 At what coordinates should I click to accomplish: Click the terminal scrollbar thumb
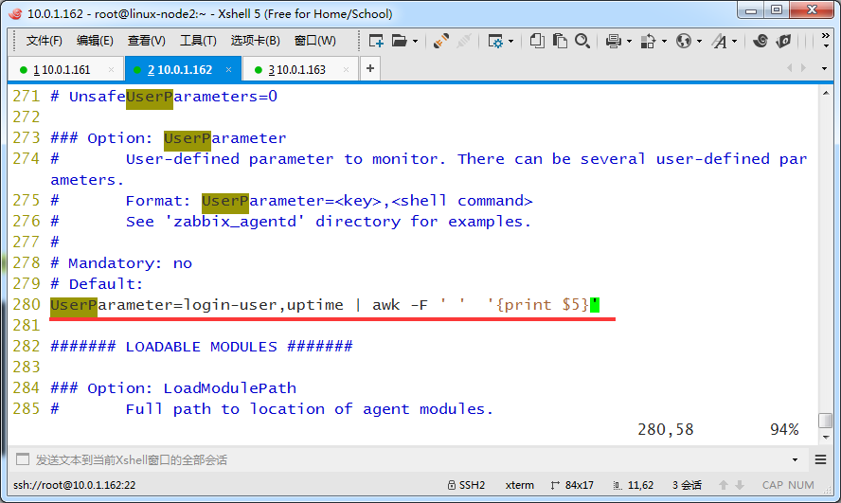coord(826,421)
